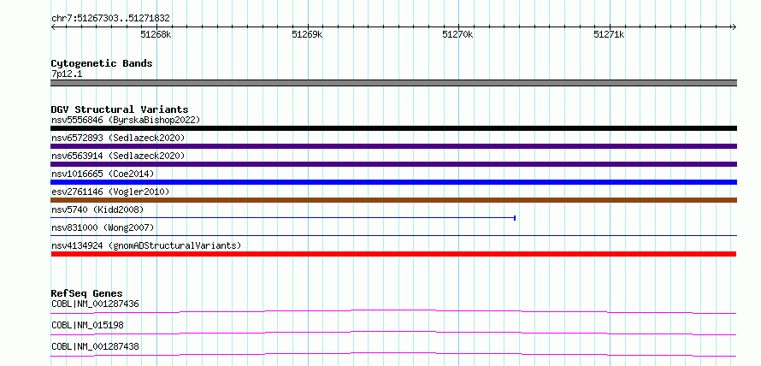Viewport: 761px width, 366px height.
Task: Select the black nsv5556846 variant bar
Action: click(393, 128)
